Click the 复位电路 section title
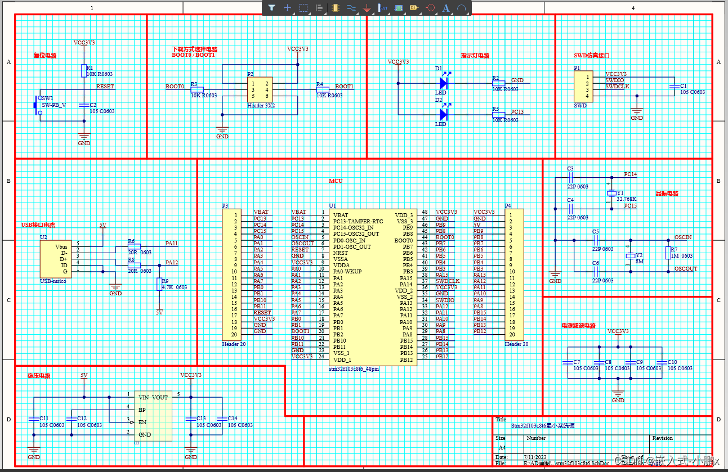Image resolution: width=728 pixels, height=472 pixels. tap(45, 56)
